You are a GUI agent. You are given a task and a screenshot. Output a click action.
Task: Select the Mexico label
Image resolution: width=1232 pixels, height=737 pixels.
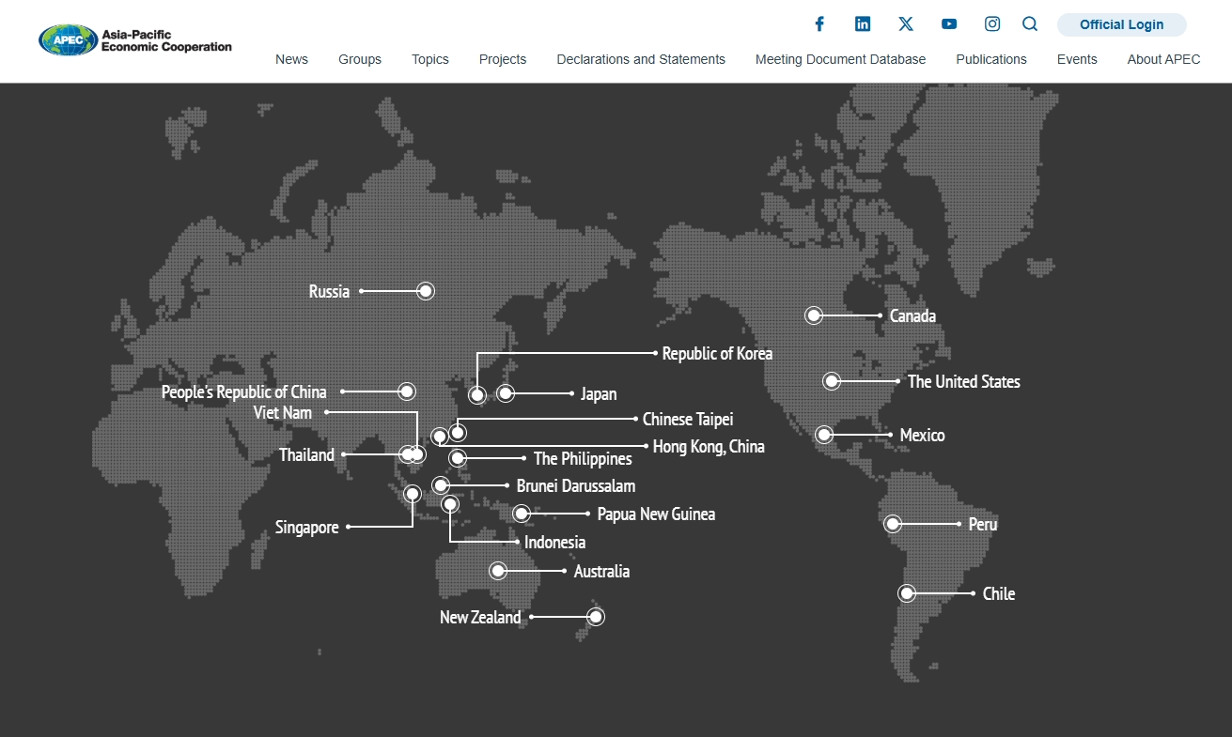coord(922,436)
